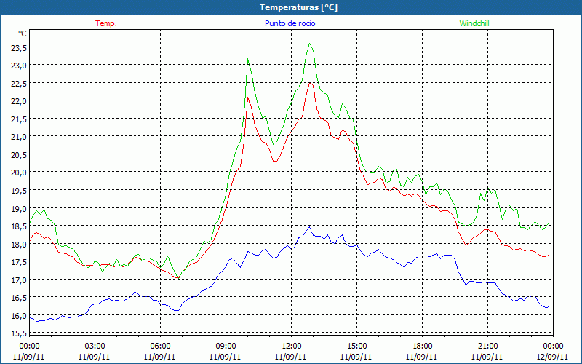Click the 12/09/11 date label

pyautogui.click(x=553, y=357)
